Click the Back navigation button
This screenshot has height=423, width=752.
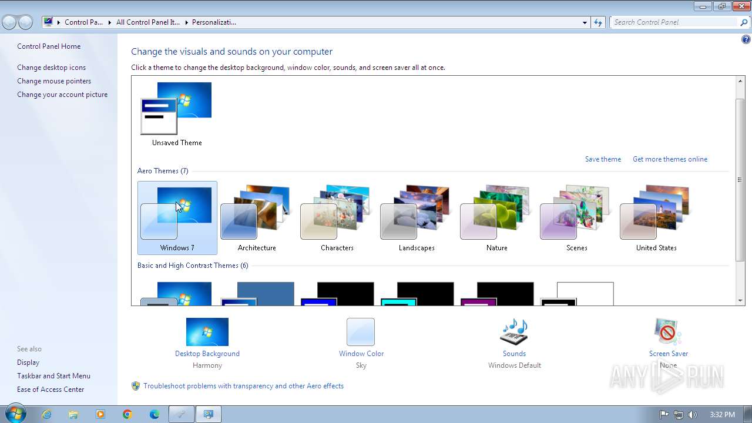(9, 22)
